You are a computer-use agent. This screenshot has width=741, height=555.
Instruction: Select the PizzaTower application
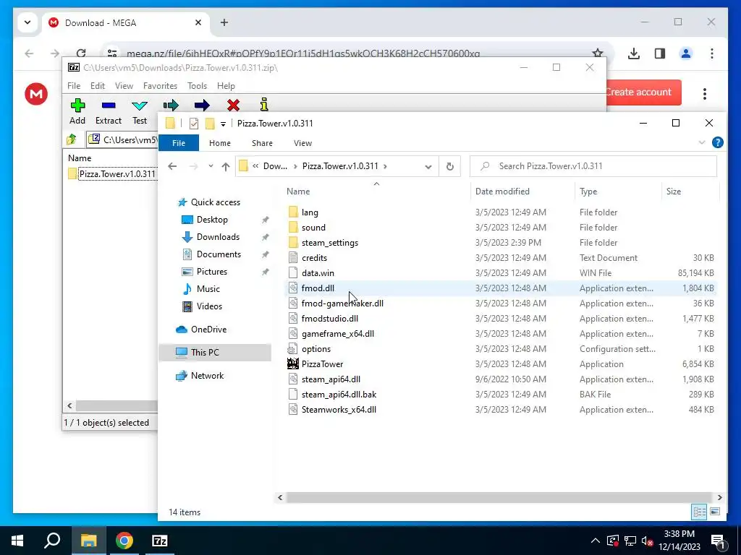coord(322,364)
